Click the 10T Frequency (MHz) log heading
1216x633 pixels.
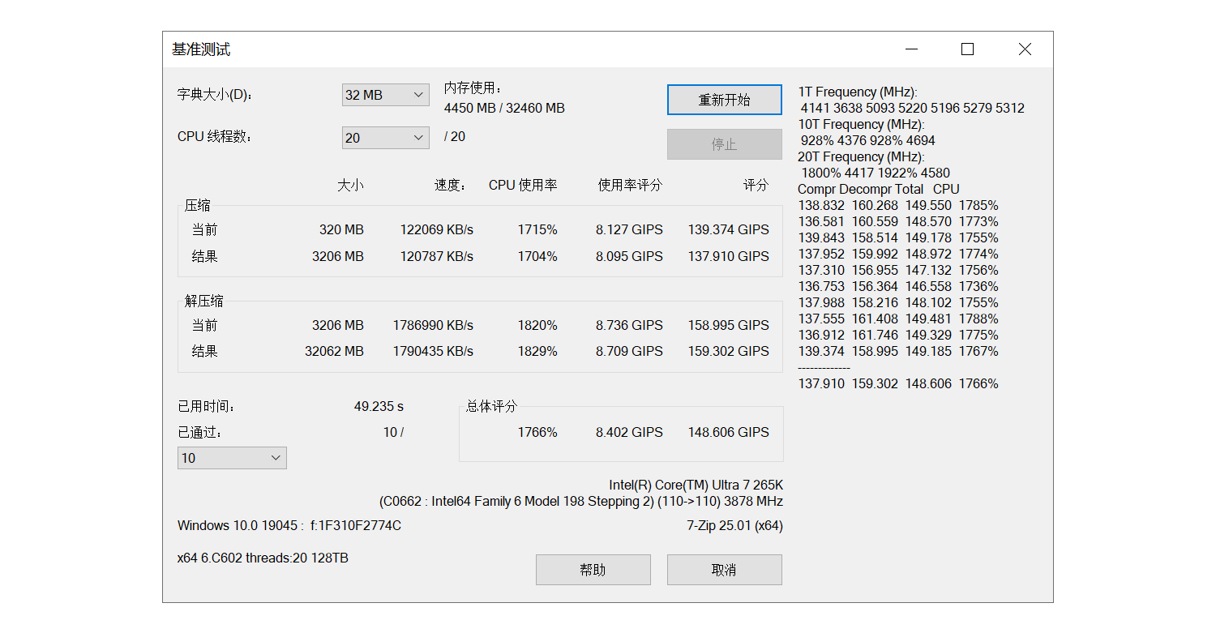coord(861,124)
